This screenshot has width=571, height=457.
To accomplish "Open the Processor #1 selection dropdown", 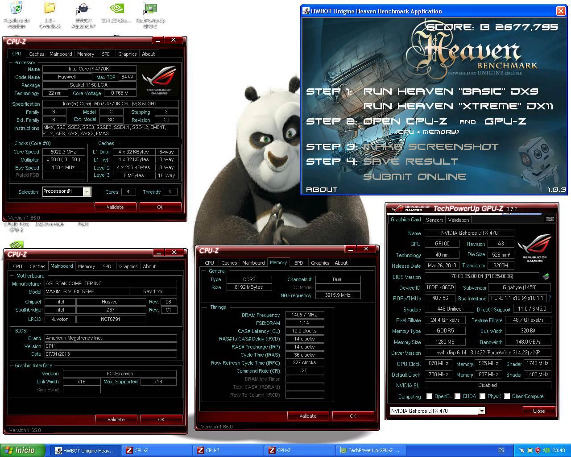I will (87, 191).
